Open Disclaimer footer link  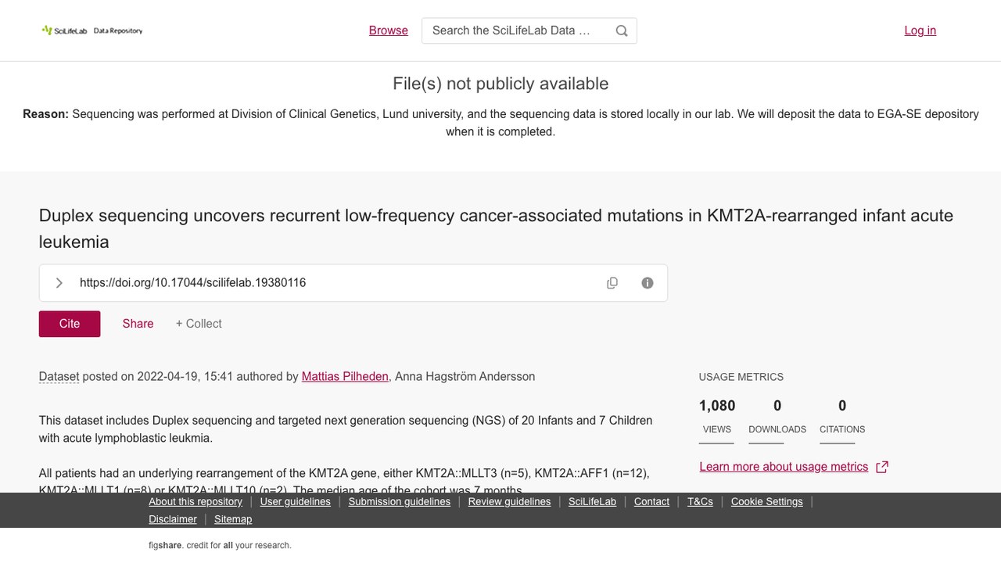pyautogui.click(x=173, y=519)
